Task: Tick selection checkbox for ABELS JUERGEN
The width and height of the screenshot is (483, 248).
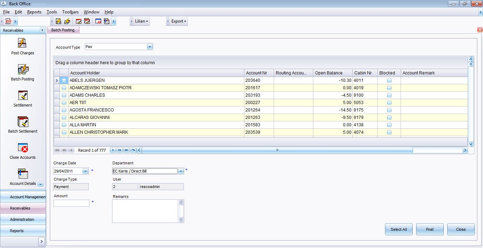Action: coord(64,80)
